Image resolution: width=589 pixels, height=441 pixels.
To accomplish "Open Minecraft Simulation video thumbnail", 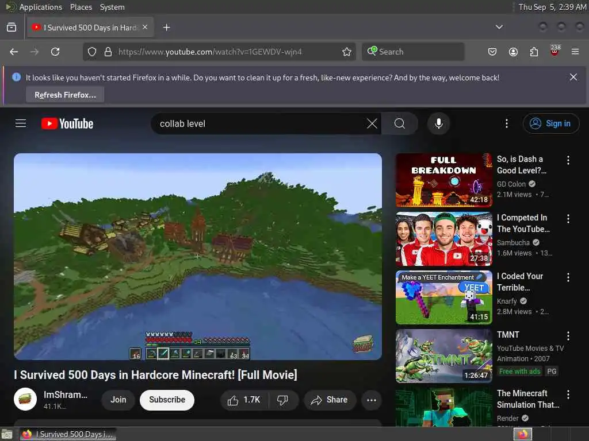I will [x=443, y=407].
